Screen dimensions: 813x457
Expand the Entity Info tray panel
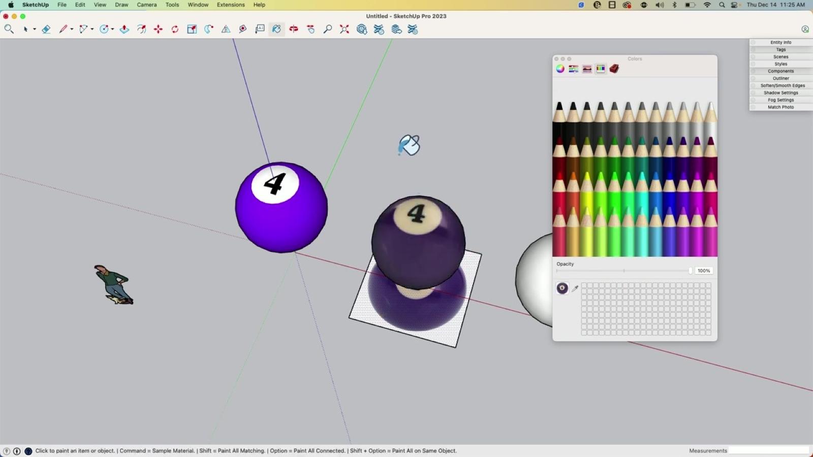pos(780,43)
